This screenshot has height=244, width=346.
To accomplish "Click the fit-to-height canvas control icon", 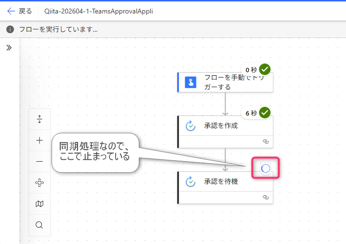I will 40,119.
